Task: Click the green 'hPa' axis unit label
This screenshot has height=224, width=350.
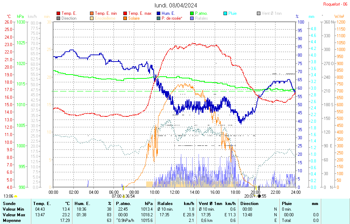Action: 20,17
